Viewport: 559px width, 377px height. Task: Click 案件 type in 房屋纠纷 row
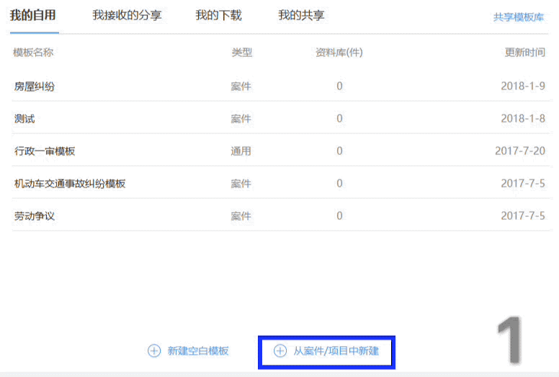tap(241, 87)
